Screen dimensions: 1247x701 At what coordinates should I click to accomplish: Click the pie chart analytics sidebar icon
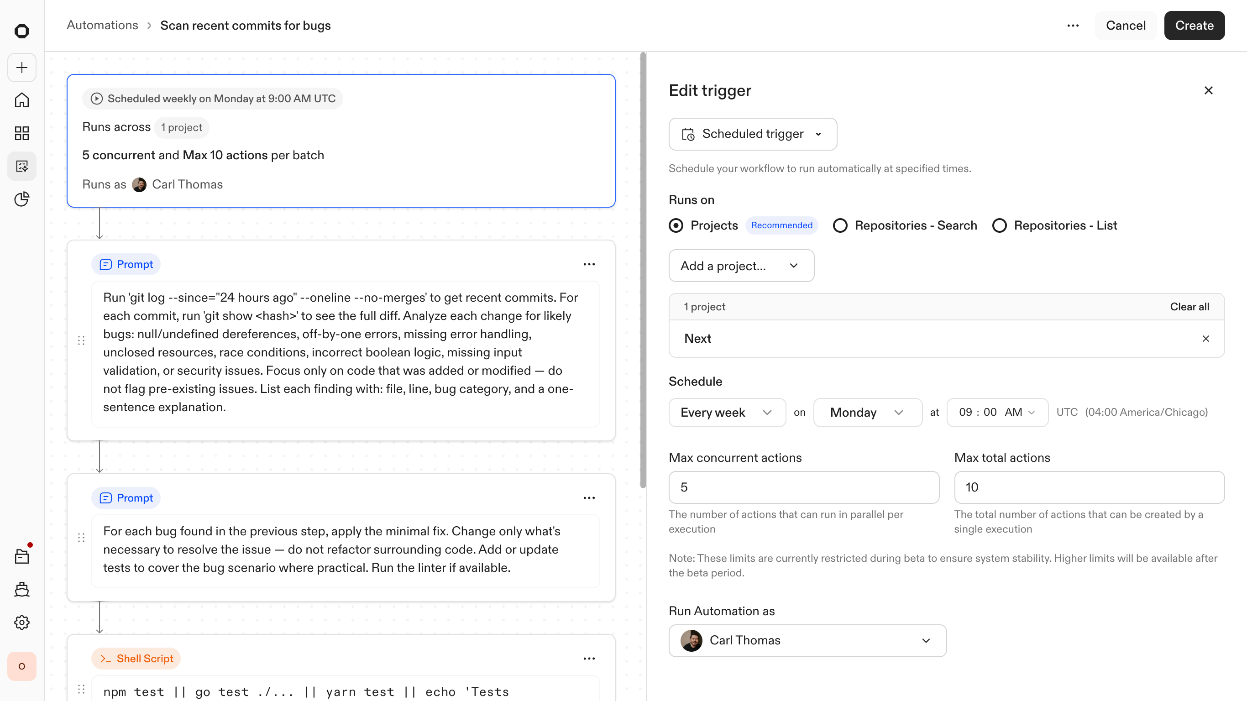(22, 199)
